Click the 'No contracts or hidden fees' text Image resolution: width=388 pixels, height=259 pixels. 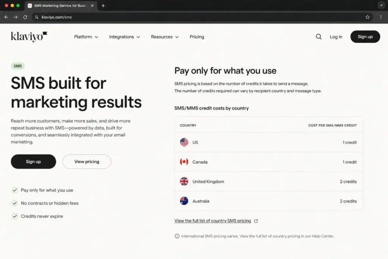[50, 203]
